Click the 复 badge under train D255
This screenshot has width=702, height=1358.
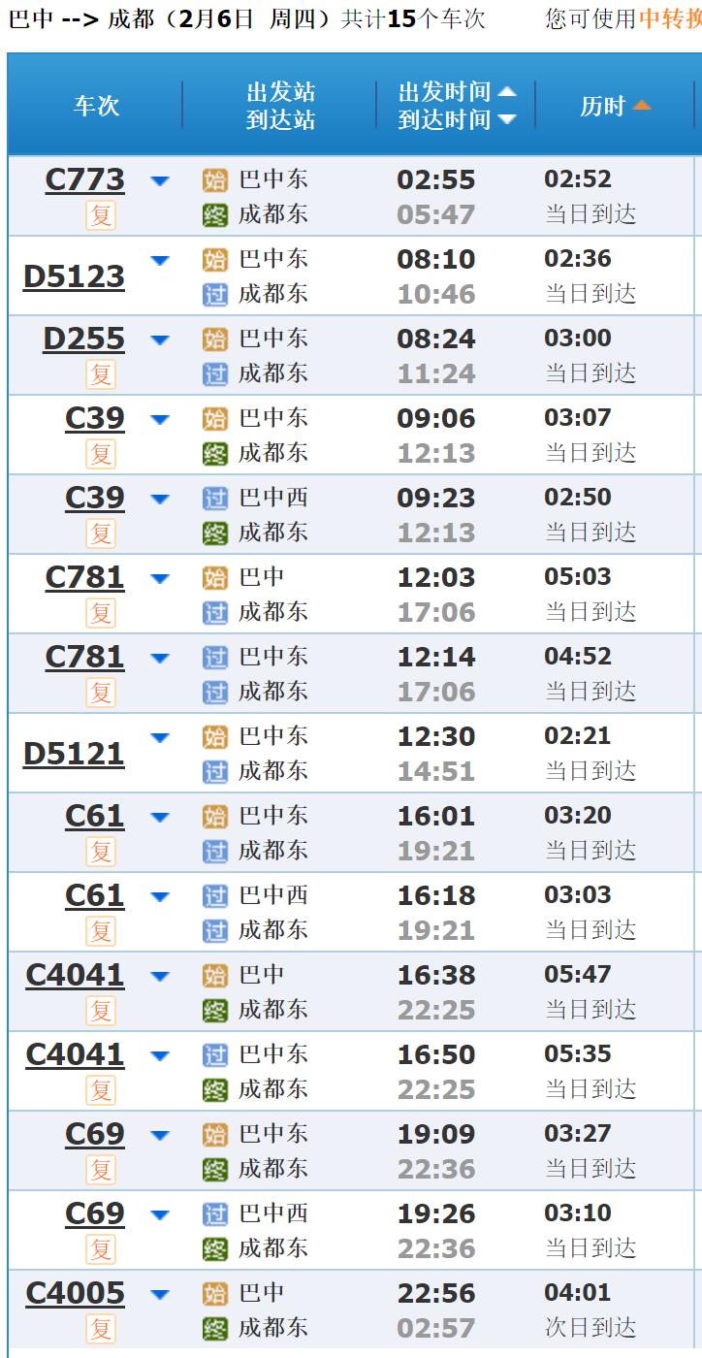click(x=101, y=373)
